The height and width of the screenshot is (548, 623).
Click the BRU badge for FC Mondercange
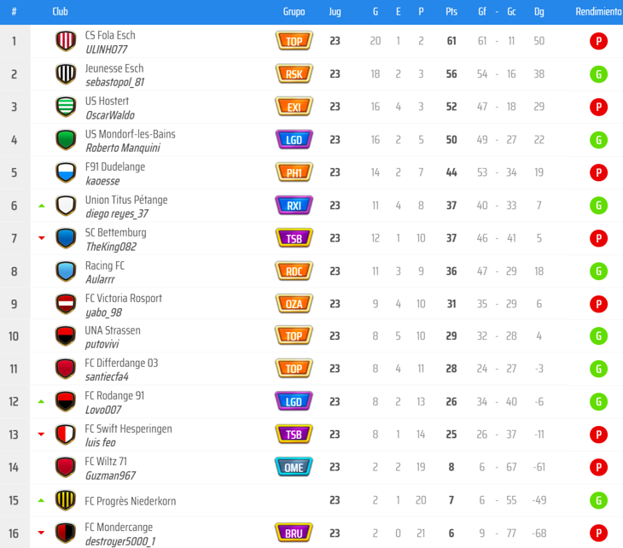click(294, 533)
